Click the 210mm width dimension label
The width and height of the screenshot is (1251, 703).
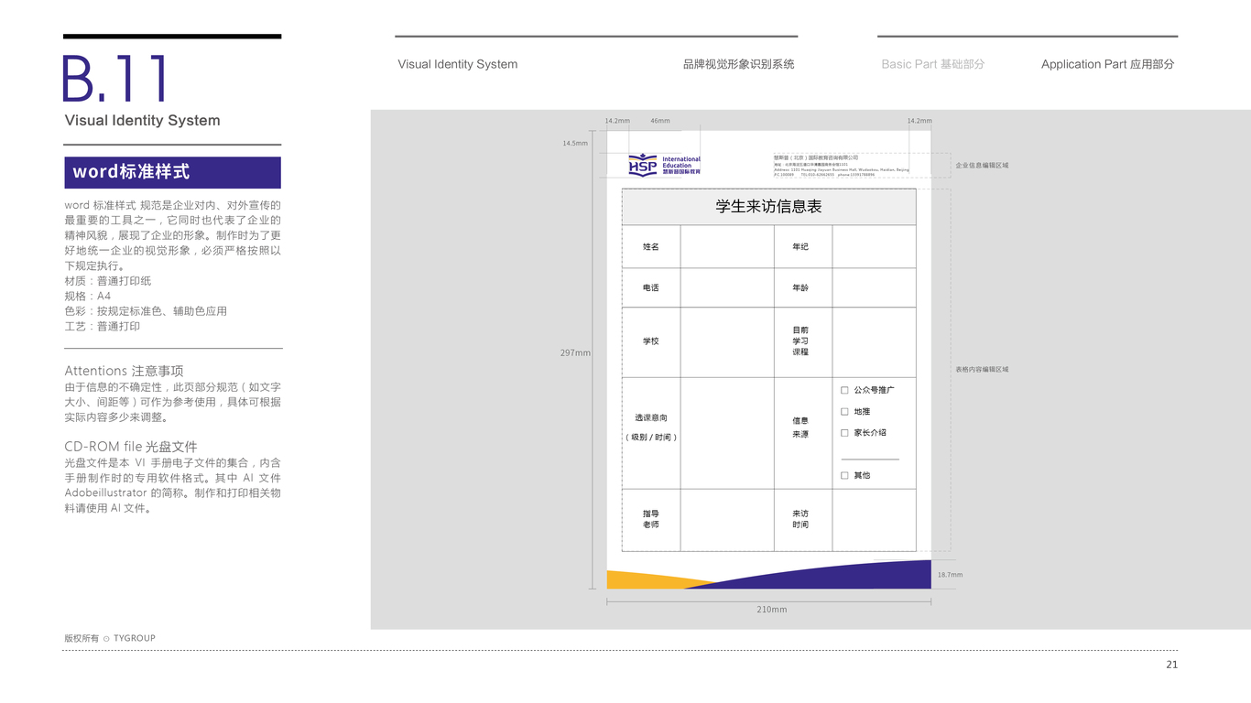(x=771, y=610)
